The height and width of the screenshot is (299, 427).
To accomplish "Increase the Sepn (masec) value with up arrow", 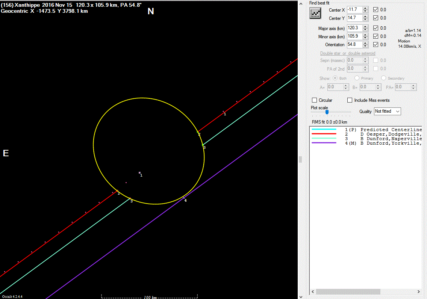I will click(x=365, y=59).
